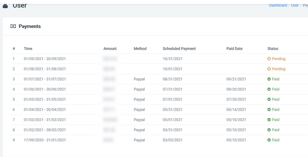Click the clock icon in row 2 Pending status
Viewport: 308px width, 157px height.
(269, 69)
